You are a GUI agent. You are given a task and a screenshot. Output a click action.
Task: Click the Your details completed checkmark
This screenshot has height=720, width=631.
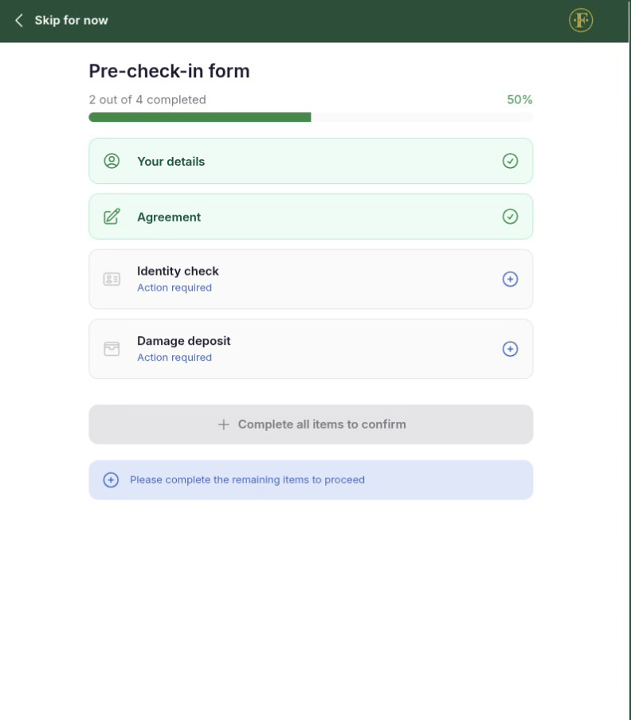[x=511, y=161]
